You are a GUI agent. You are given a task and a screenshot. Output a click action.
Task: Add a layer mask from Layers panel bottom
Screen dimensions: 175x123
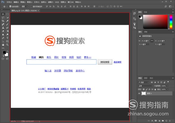(x=156, y=121)
